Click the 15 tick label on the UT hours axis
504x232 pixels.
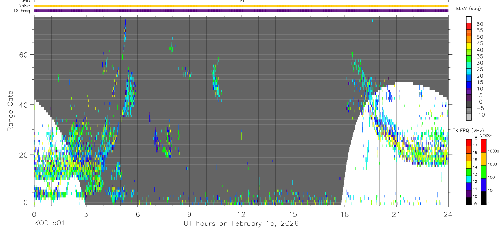[x=293, y=214]
